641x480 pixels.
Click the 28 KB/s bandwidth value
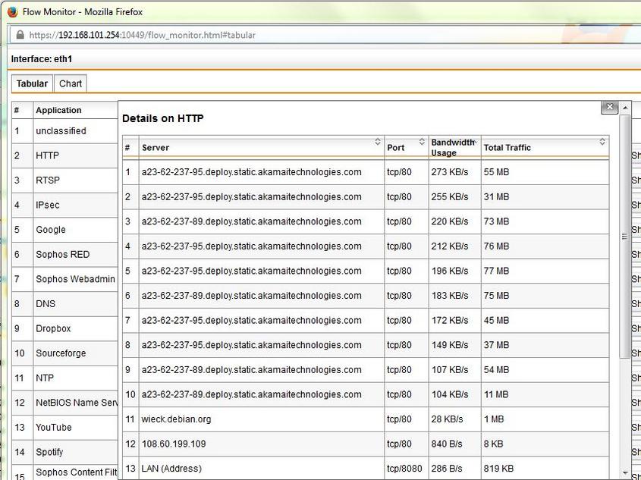click(x=448, y=419)
